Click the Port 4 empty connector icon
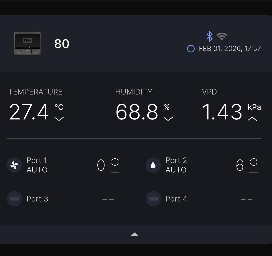Viewport: 272px width, 256px height. tap(153, 199)
